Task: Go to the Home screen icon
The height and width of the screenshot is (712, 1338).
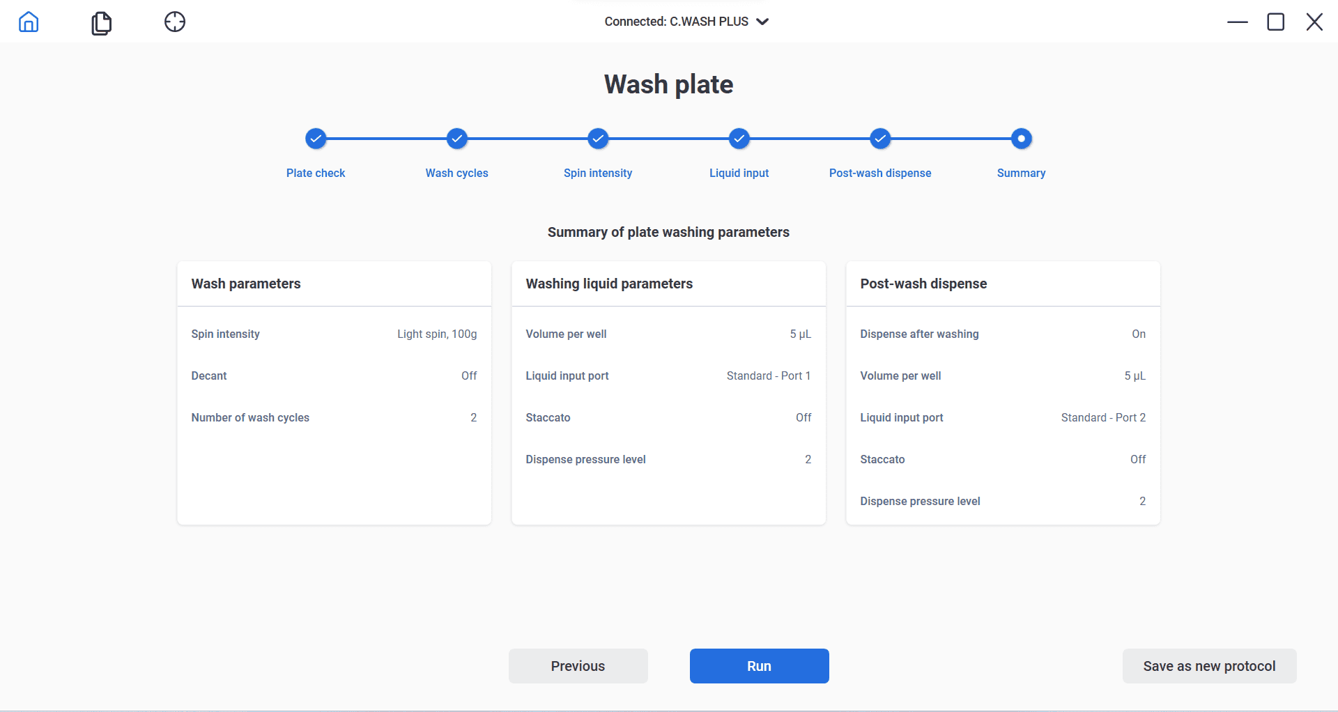Action: (29, 22)
